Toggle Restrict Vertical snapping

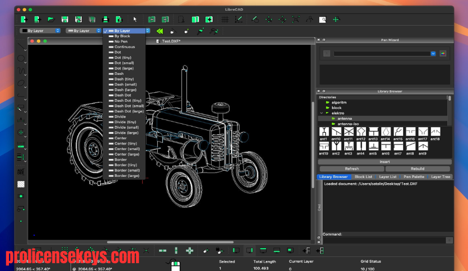click(x=176, y=251)
